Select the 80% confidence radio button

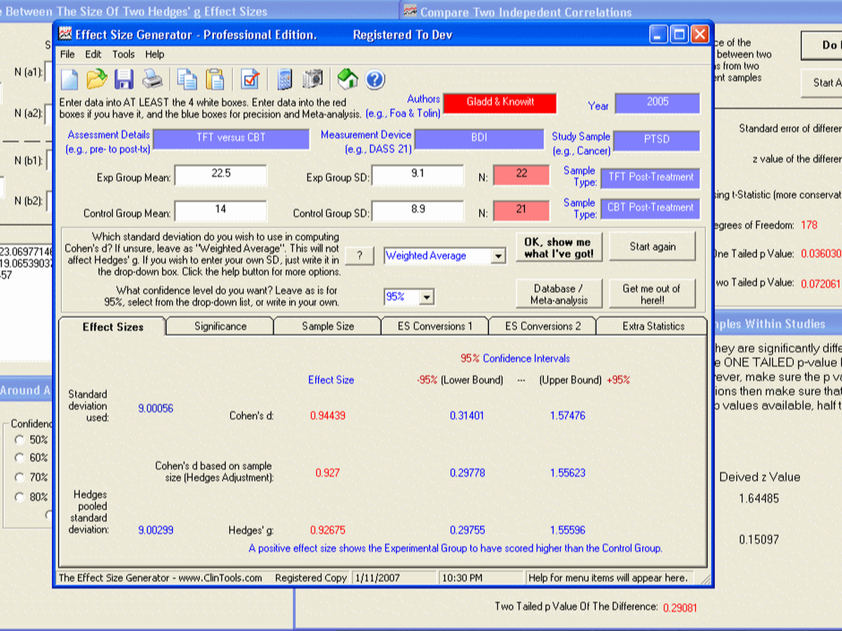[x=20, y=497]
